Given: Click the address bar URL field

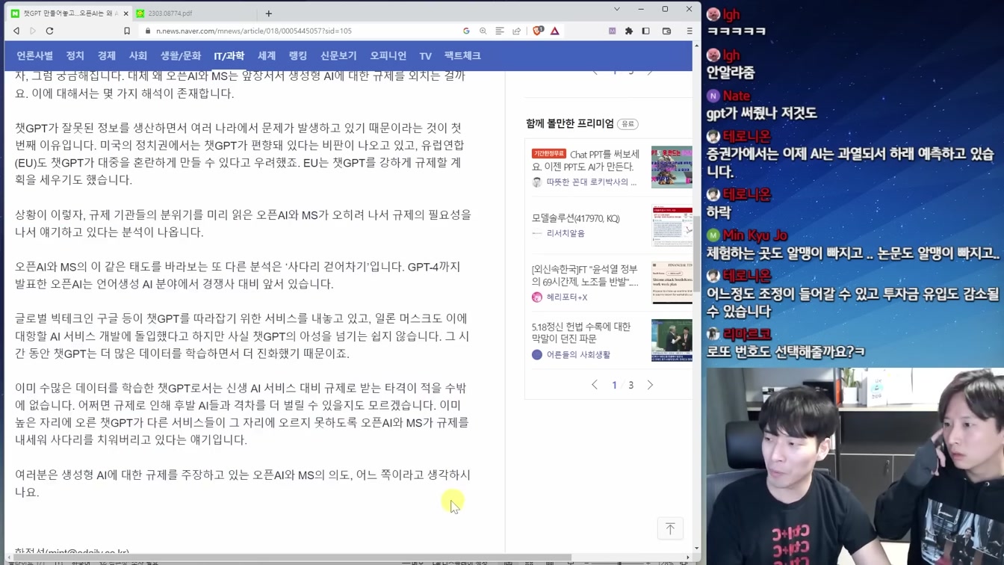Looking at the screenshot, I should 299,31.
